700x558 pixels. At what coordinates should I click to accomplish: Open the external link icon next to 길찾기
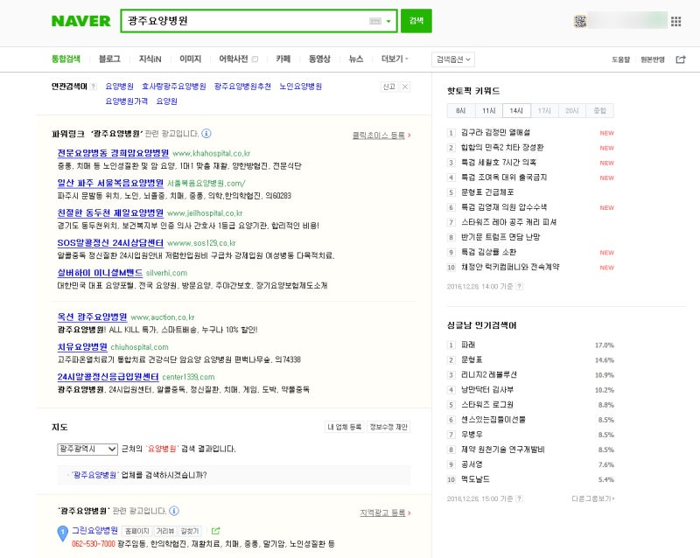tap(215, 531)
